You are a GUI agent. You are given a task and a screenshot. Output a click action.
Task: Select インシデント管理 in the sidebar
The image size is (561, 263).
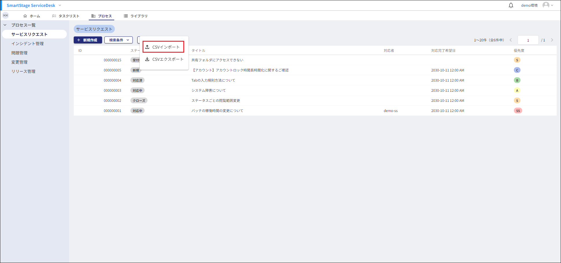click(27, 43)
